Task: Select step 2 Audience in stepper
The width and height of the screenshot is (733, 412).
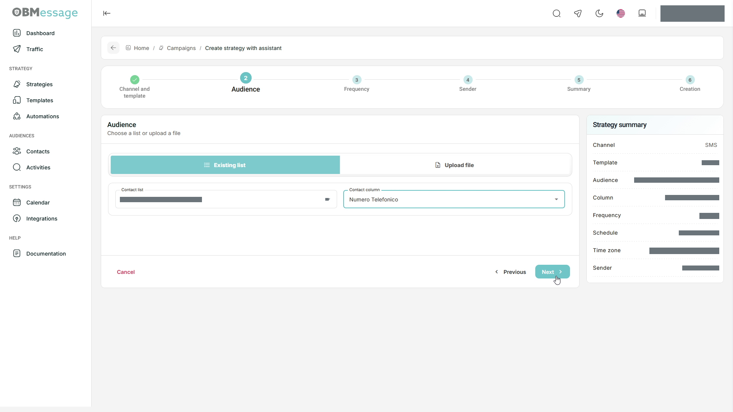Action: [x=246, y=83]
